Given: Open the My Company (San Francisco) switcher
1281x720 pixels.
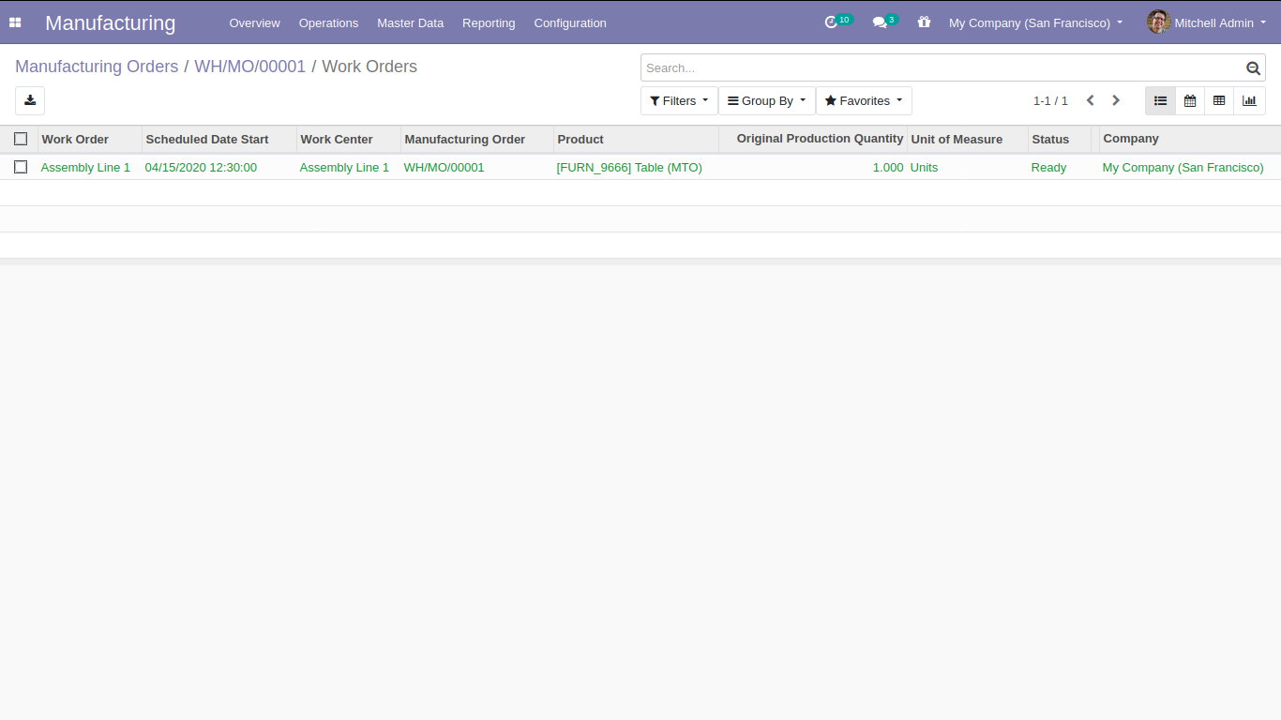Looking at the screenshot, I should 1035,22.
